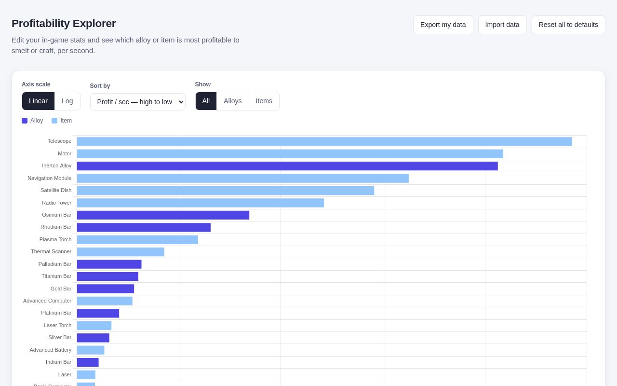Viewport: 617px width, 386px height.
Task: Click the Rhodium Bar chart bar
Action: (x=144, y=227)
